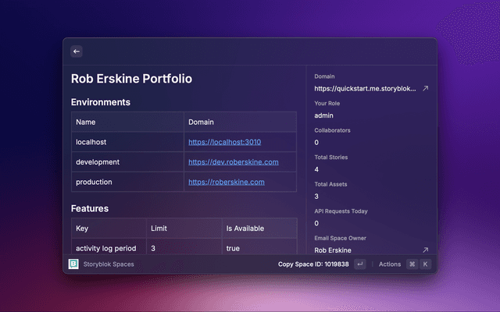Click the quickstart.me.storyblok domain URL
The image size is (500, 312).
coord(365,89)
